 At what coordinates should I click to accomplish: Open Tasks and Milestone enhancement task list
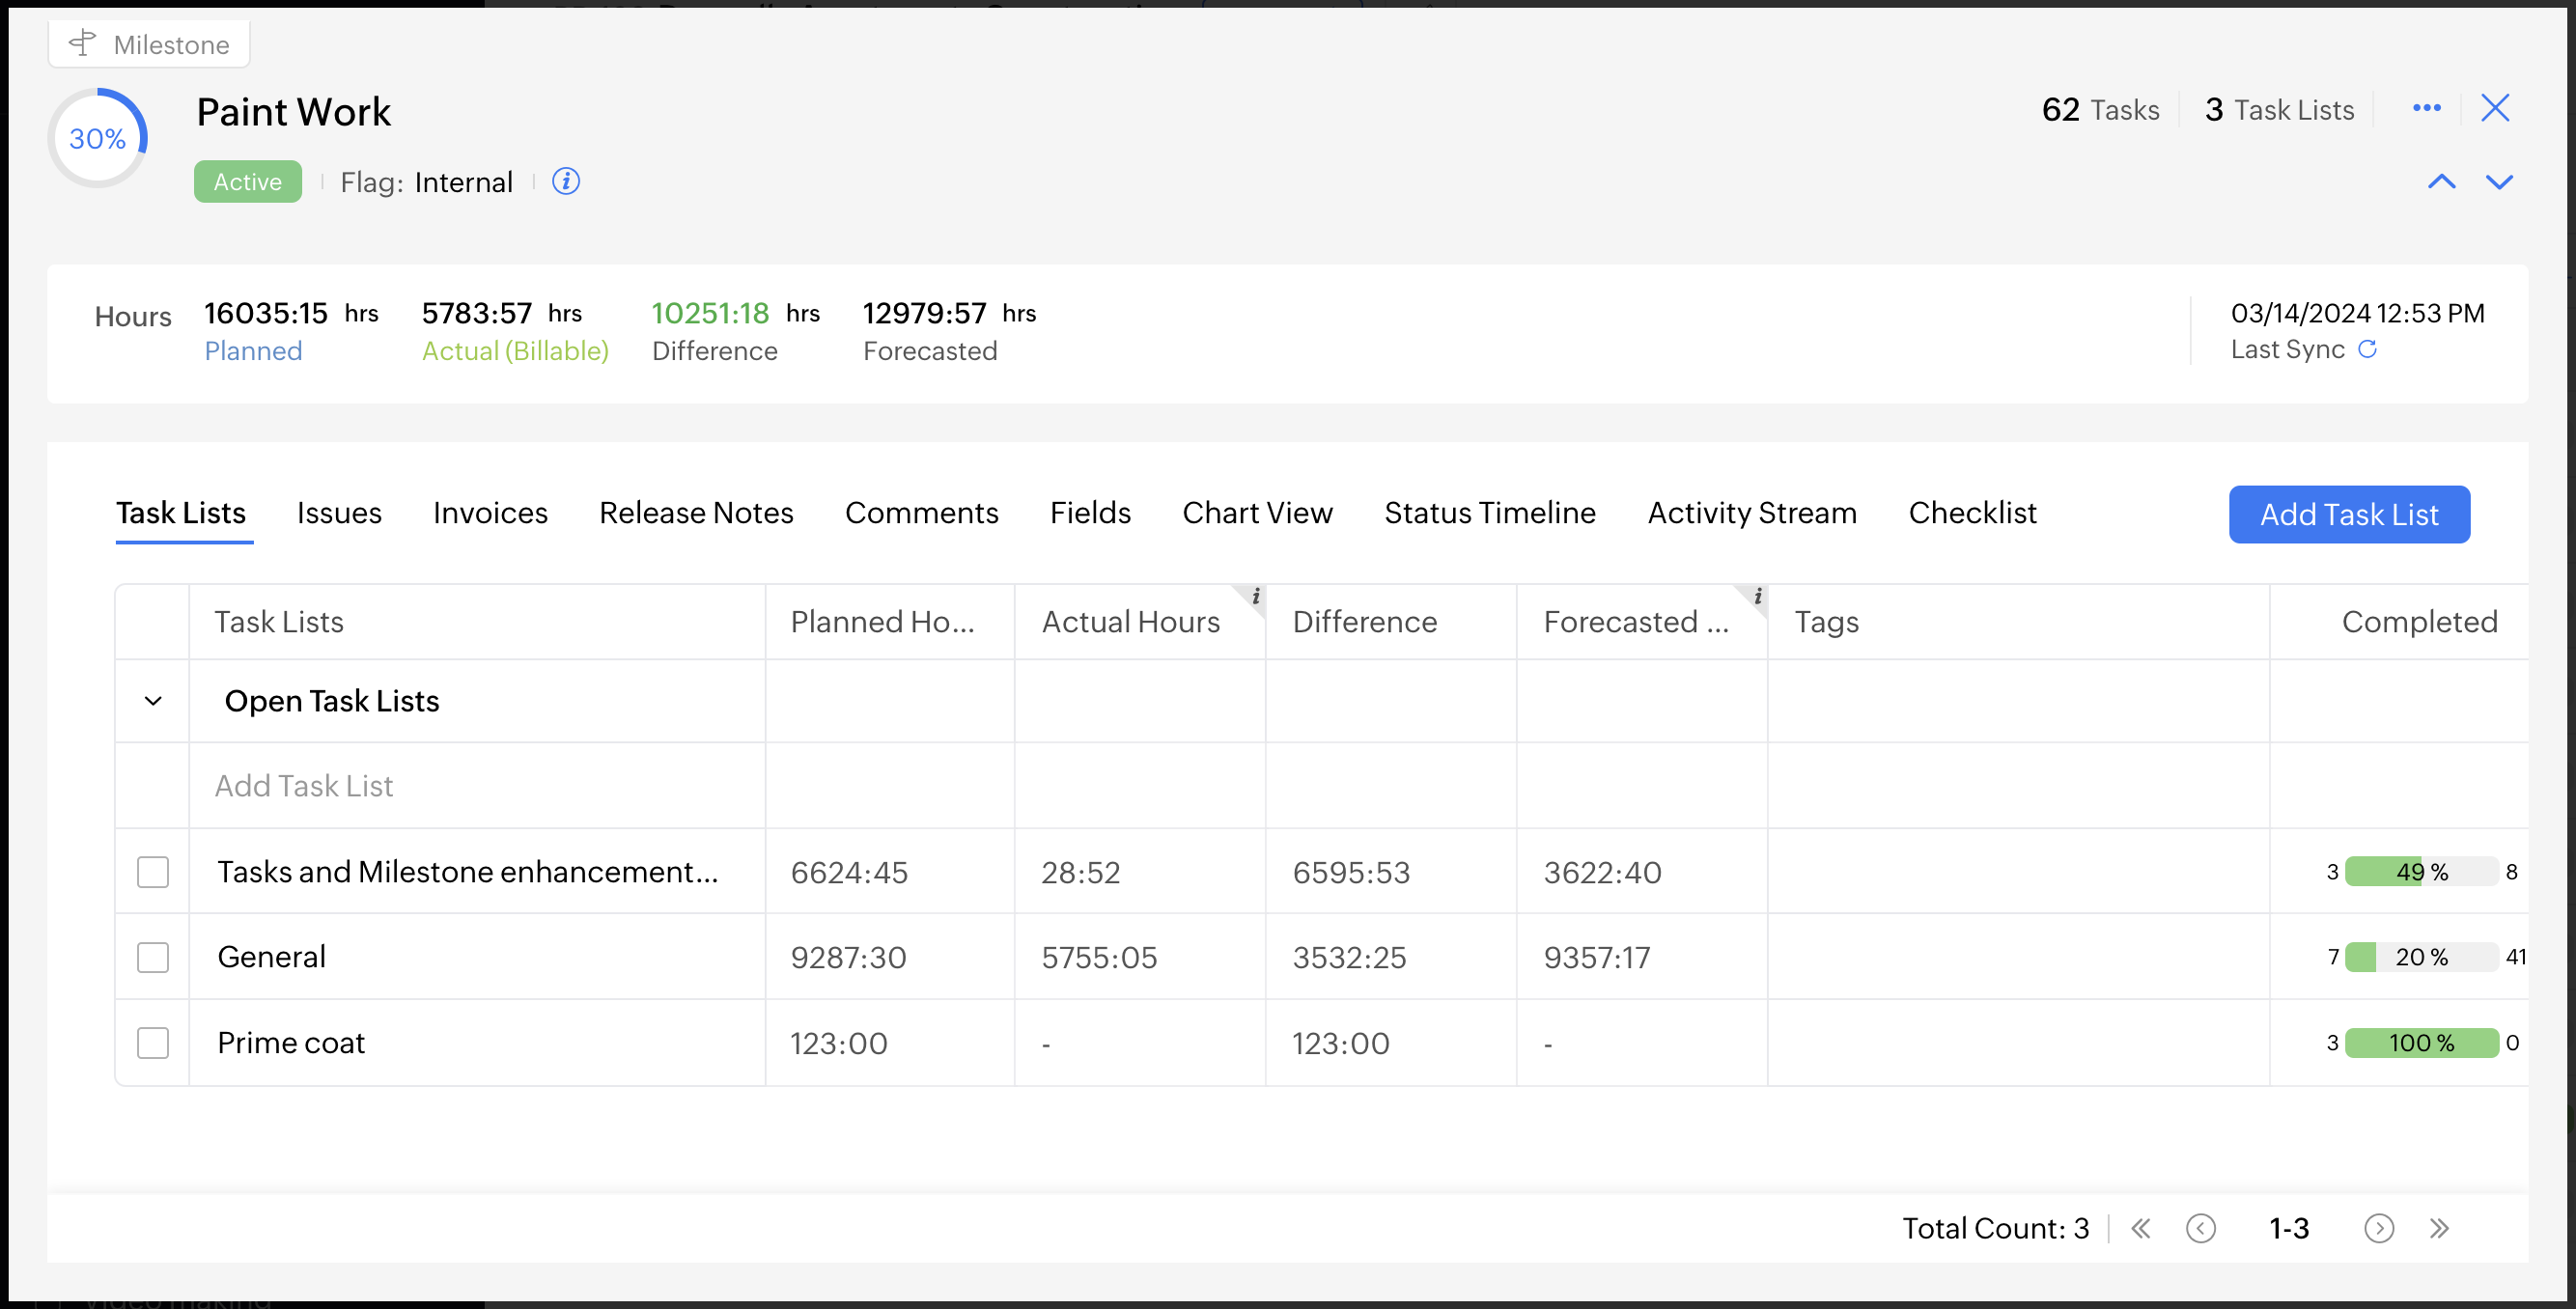(x=468, y=872)
